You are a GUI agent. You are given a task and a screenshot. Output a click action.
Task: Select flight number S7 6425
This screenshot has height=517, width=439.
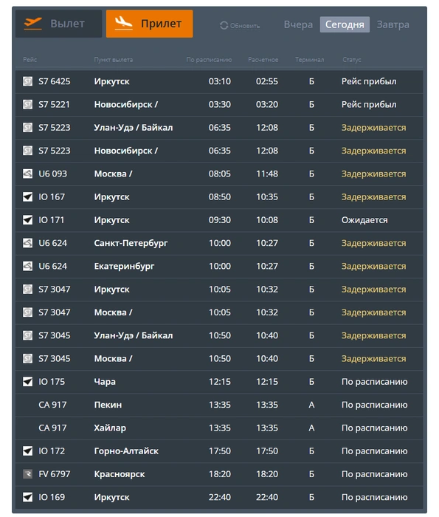click(x=55, y=81)
